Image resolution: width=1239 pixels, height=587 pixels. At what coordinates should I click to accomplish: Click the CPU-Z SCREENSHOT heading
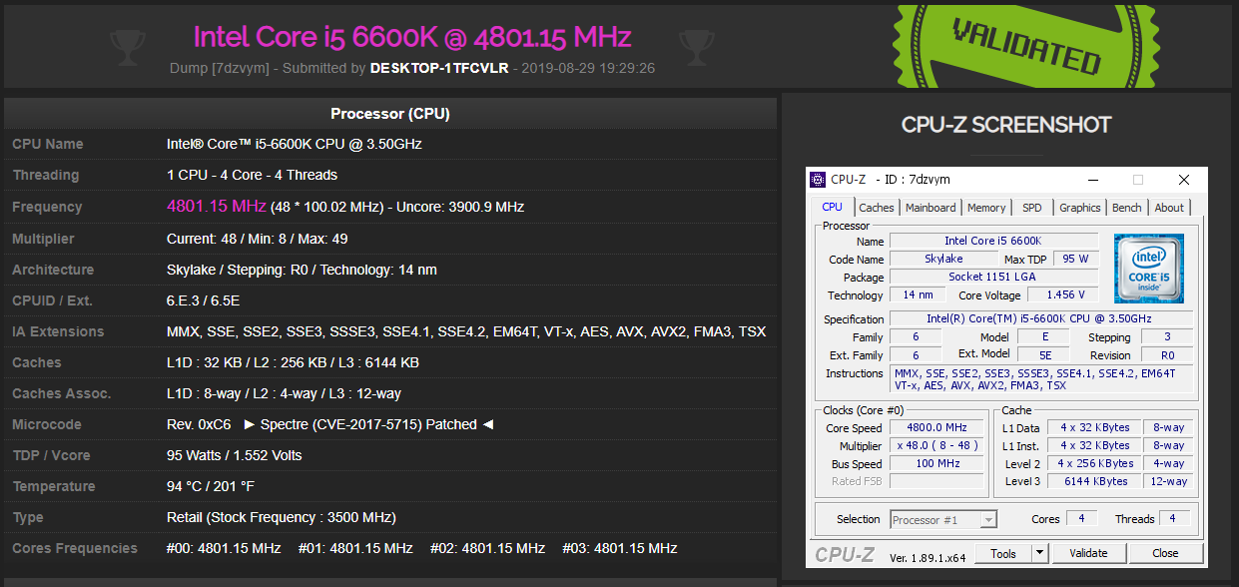tap(1006, 125)
